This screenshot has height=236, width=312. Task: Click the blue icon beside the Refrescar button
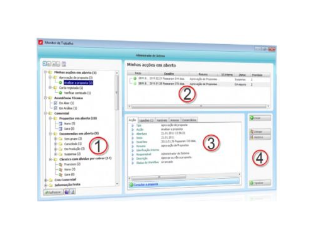[x=67, y=192]
